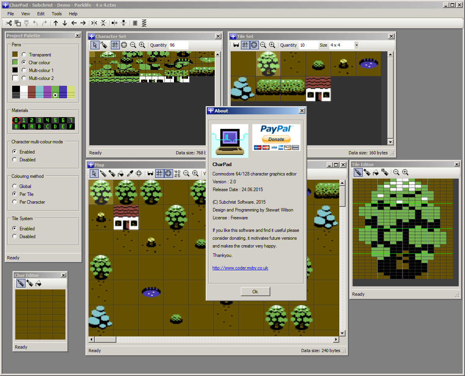Viewport: 465px width, 376px height.
Task: Select material 0 in the Materials grid
Action: pyautogui.click(x=16, y=120)
